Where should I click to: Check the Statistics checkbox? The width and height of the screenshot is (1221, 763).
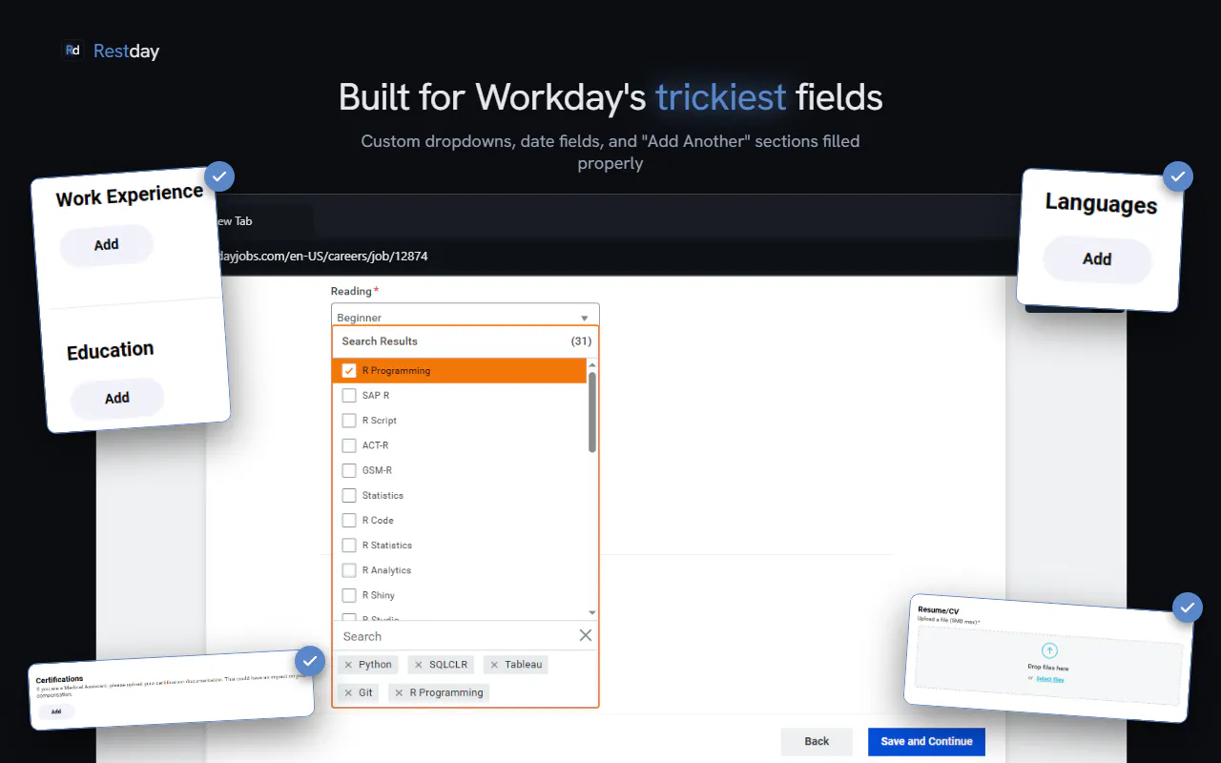pos(349,495)
